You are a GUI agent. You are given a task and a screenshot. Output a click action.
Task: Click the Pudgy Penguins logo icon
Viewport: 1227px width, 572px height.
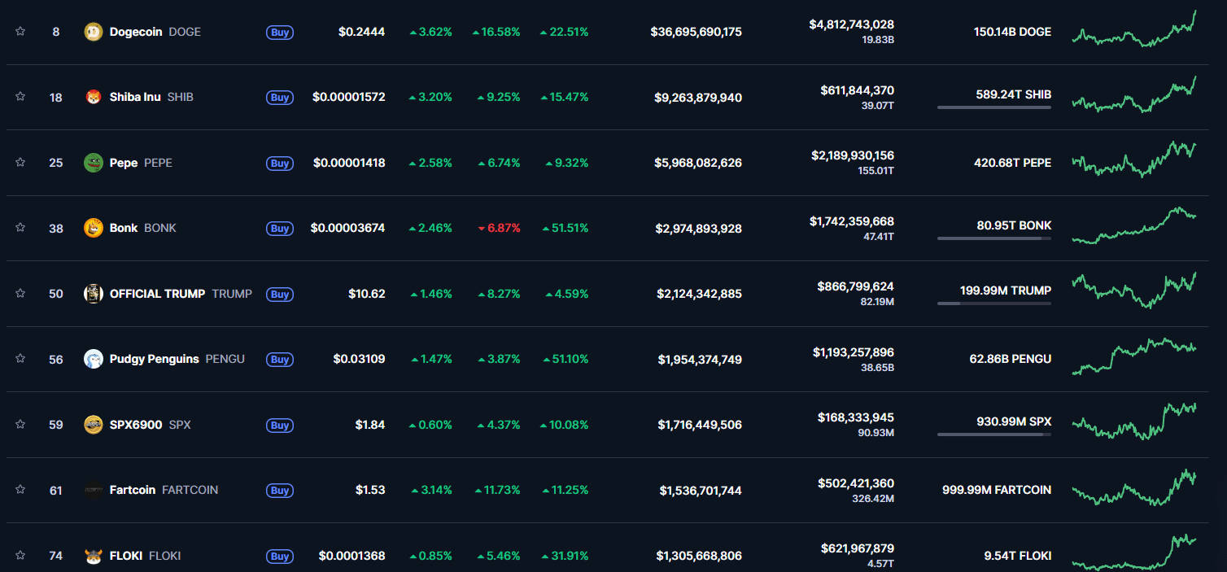(94, 359)
